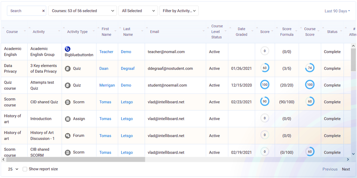Open the 25 rows per page dropdown
Image resolution: width=357 pixels, height=178 pixels.
13,169
